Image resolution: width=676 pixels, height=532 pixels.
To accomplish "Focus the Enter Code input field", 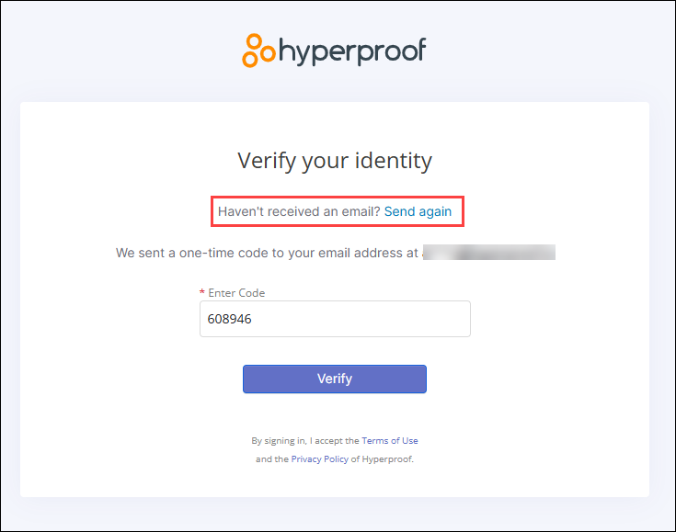I will point(335,319).
